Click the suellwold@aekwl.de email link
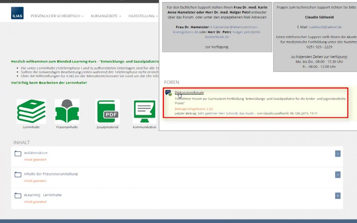The image size is (357, 223). pyautogui.click(x=325, y=27)
